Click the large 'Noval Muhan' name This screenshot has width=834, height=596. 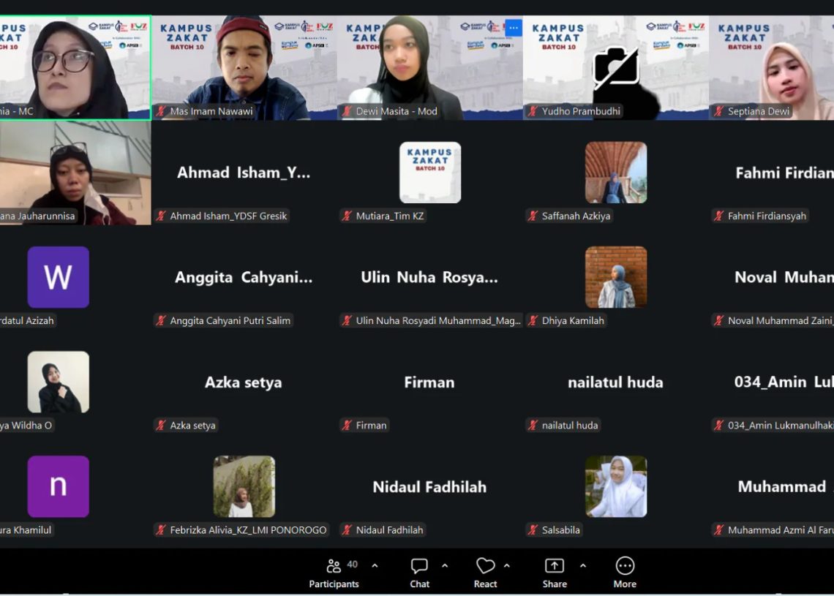click(x=784, y=277)
